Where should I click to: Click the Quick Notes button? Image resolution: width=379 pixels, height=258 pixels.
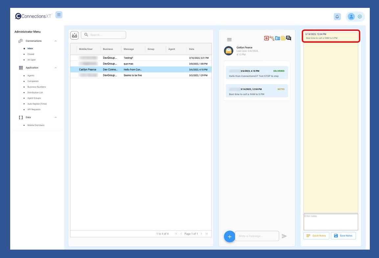[316, 236]
